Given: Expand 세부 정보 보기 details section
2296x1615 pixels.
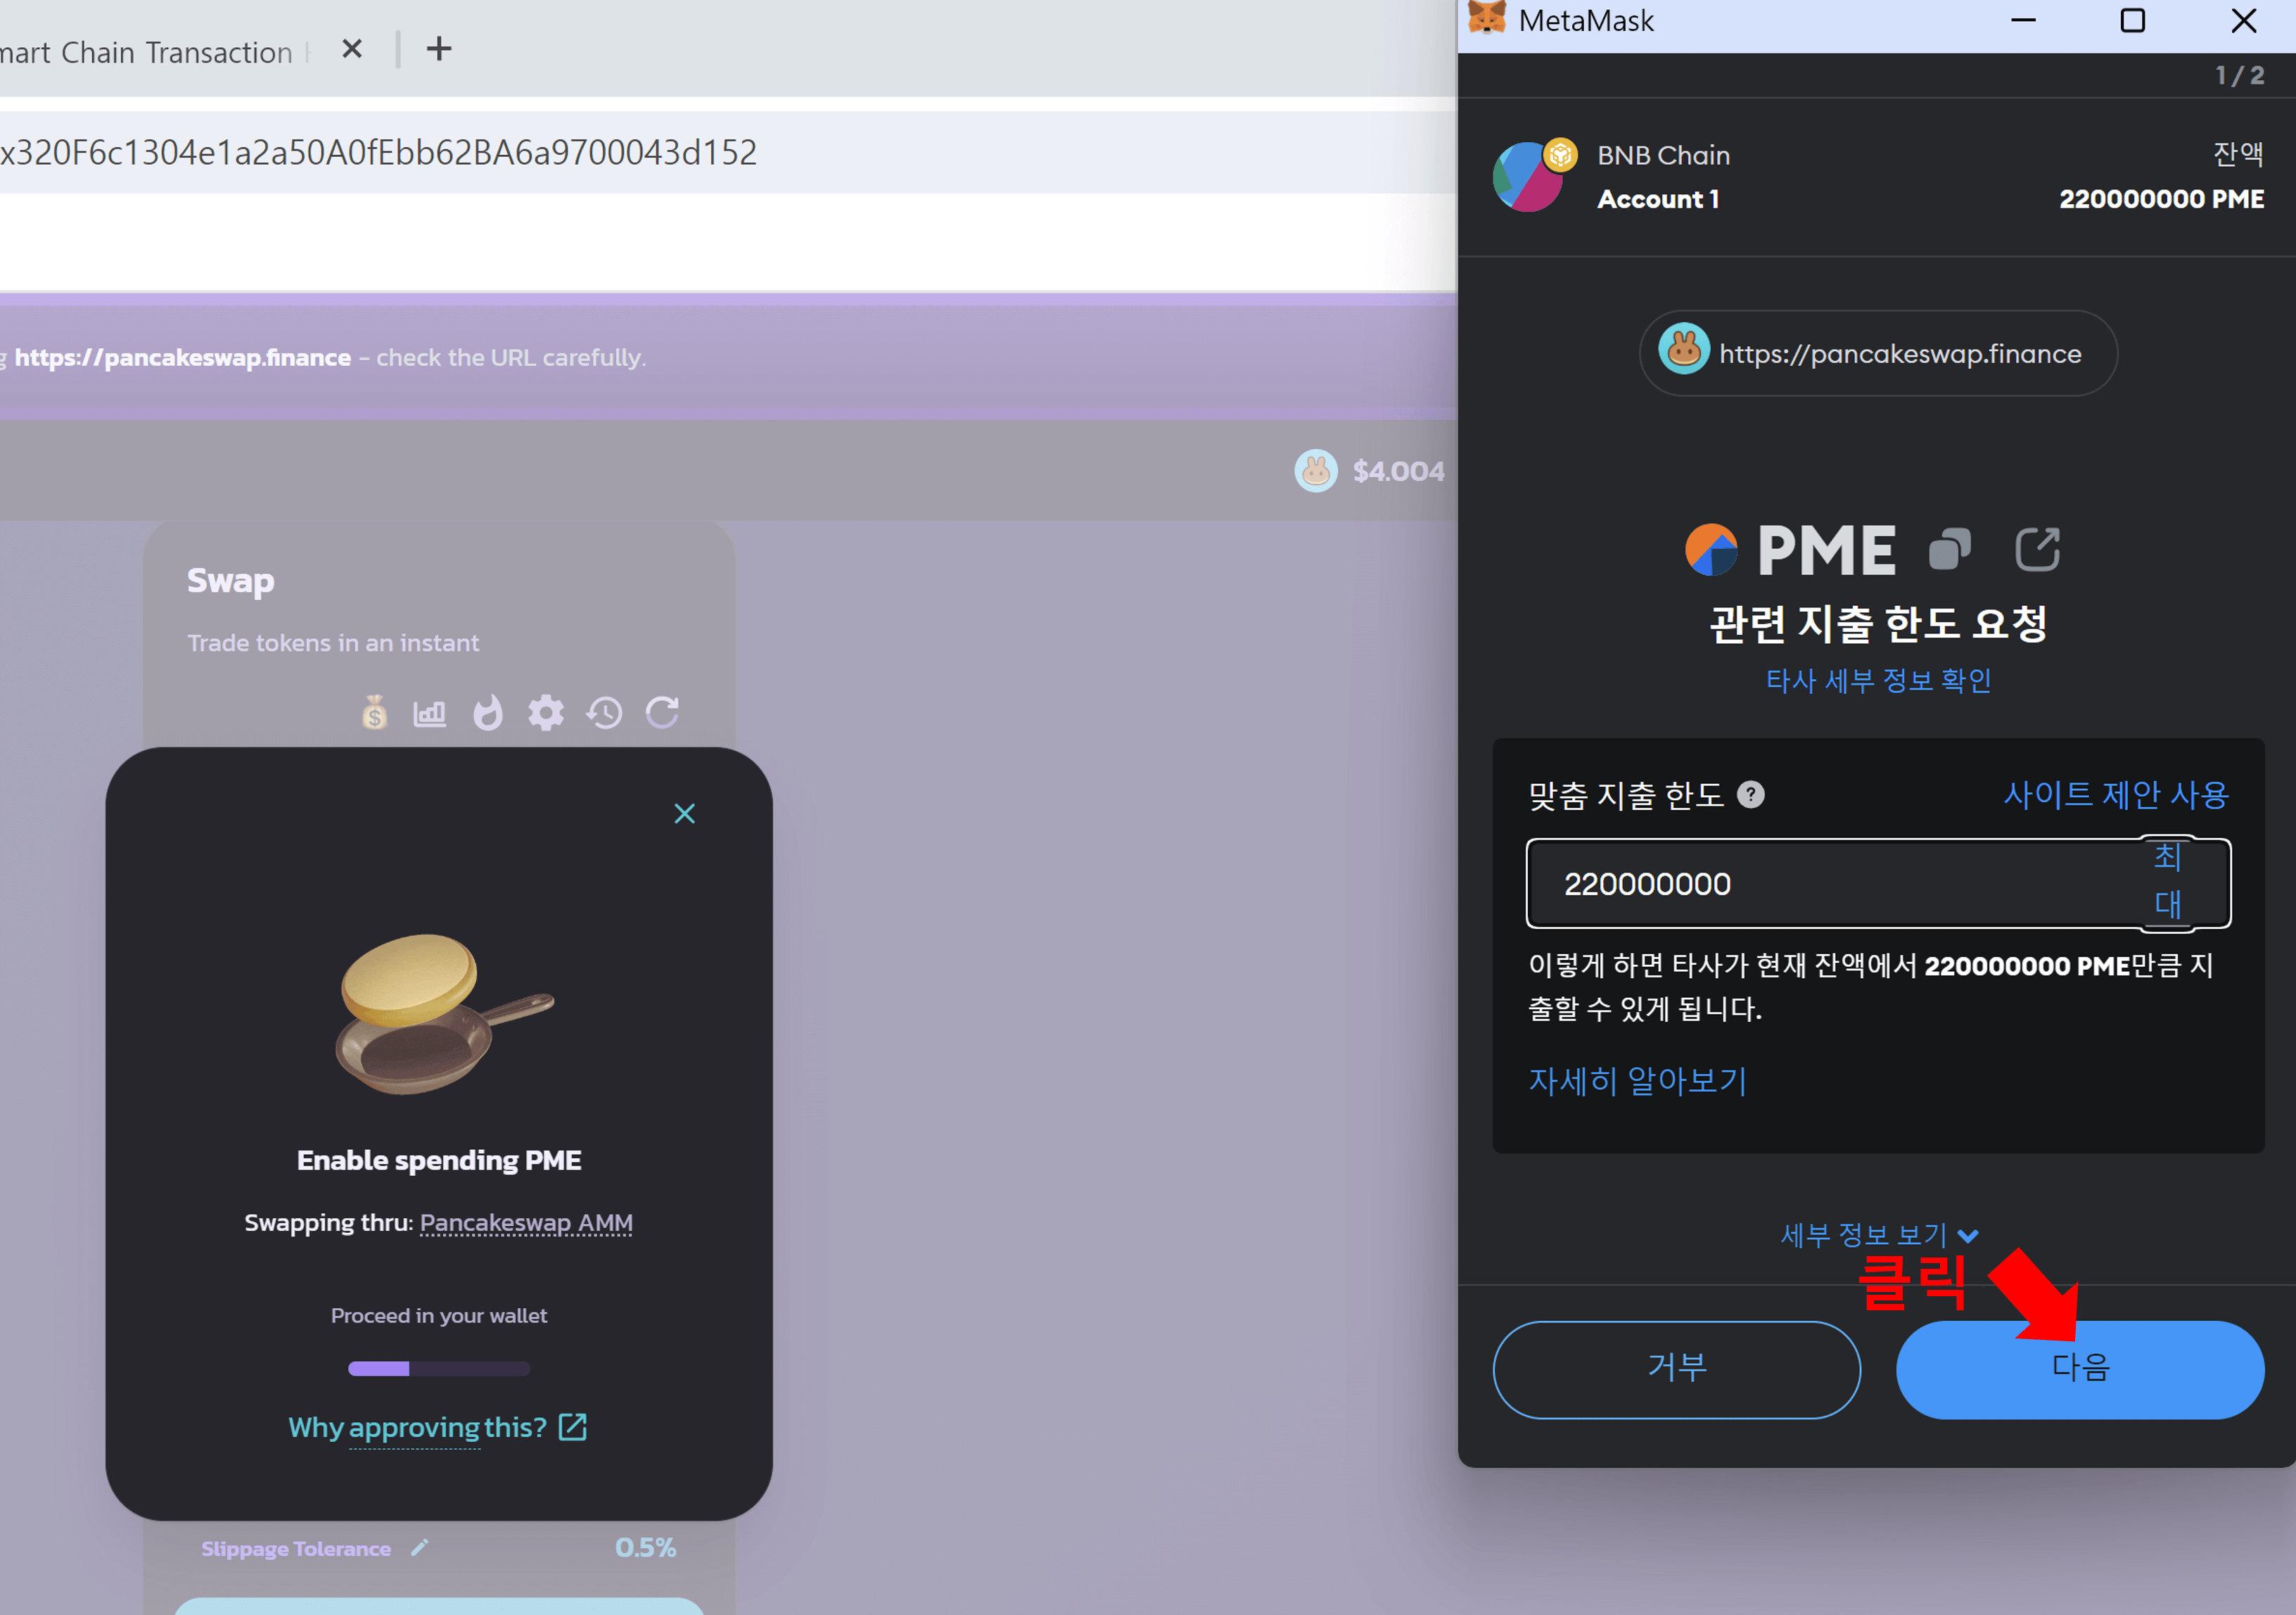Looking at the screenshot, I should pyautogui.click(x=1878, y=1235).
